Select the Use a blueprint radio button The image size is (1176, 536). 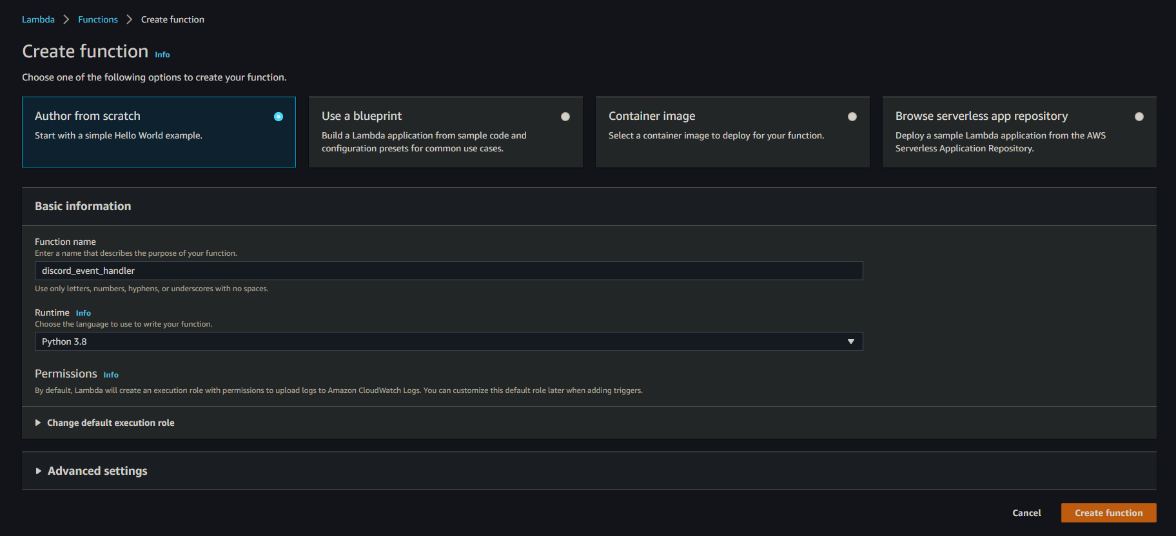click(x=565, y=117)
